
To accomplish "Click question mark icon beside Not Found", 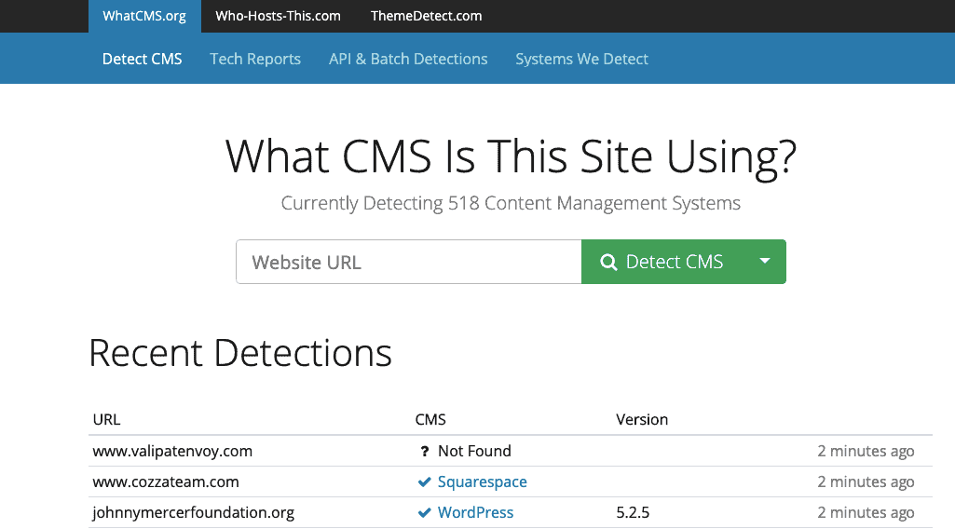I will (425, 451).
